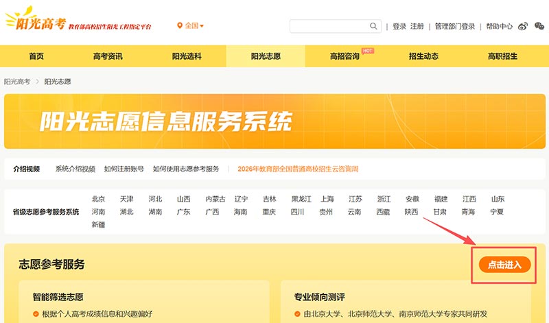Select the 阳光志愿 nav tab
Screen dimensions: 549x323
coord(266,56)
